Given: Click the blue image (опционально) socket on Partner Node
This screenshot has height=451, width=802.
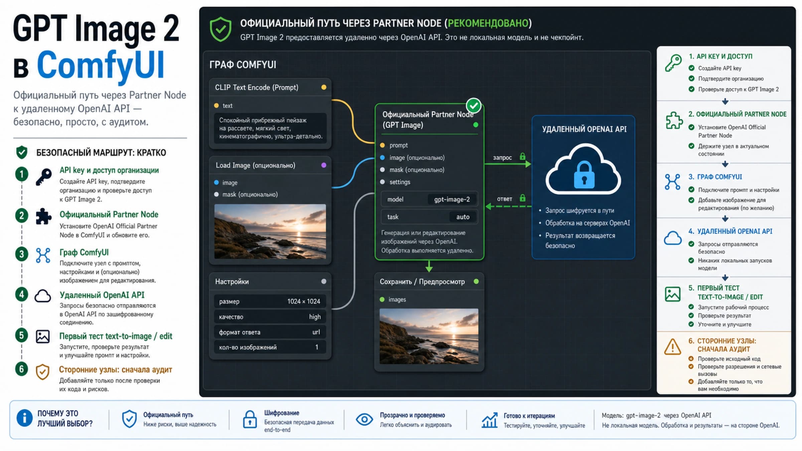Looking at the screenshot, I should pos(383,158).
